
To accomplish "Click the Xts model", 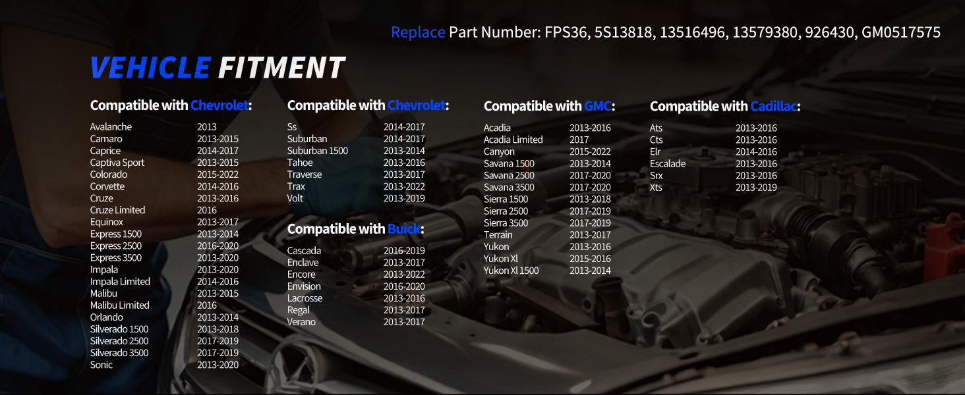I will (x=656, y=187).
